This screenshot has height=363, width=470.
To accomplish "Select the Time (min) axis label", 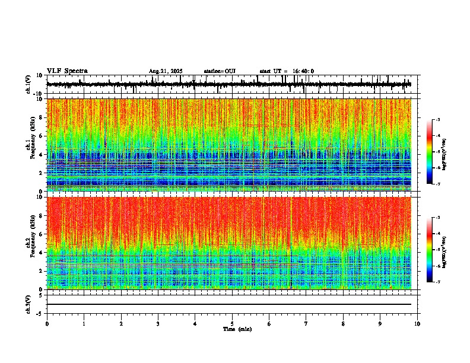I will click(x=237, y=329).
